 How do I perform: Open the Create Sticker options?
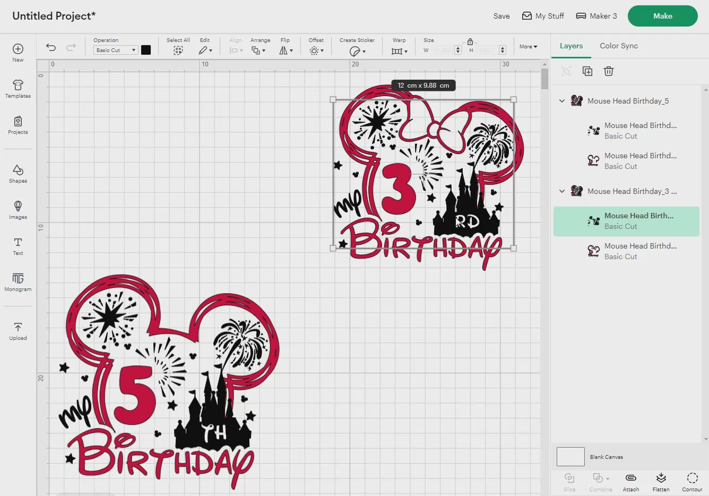tap(357, 51)
